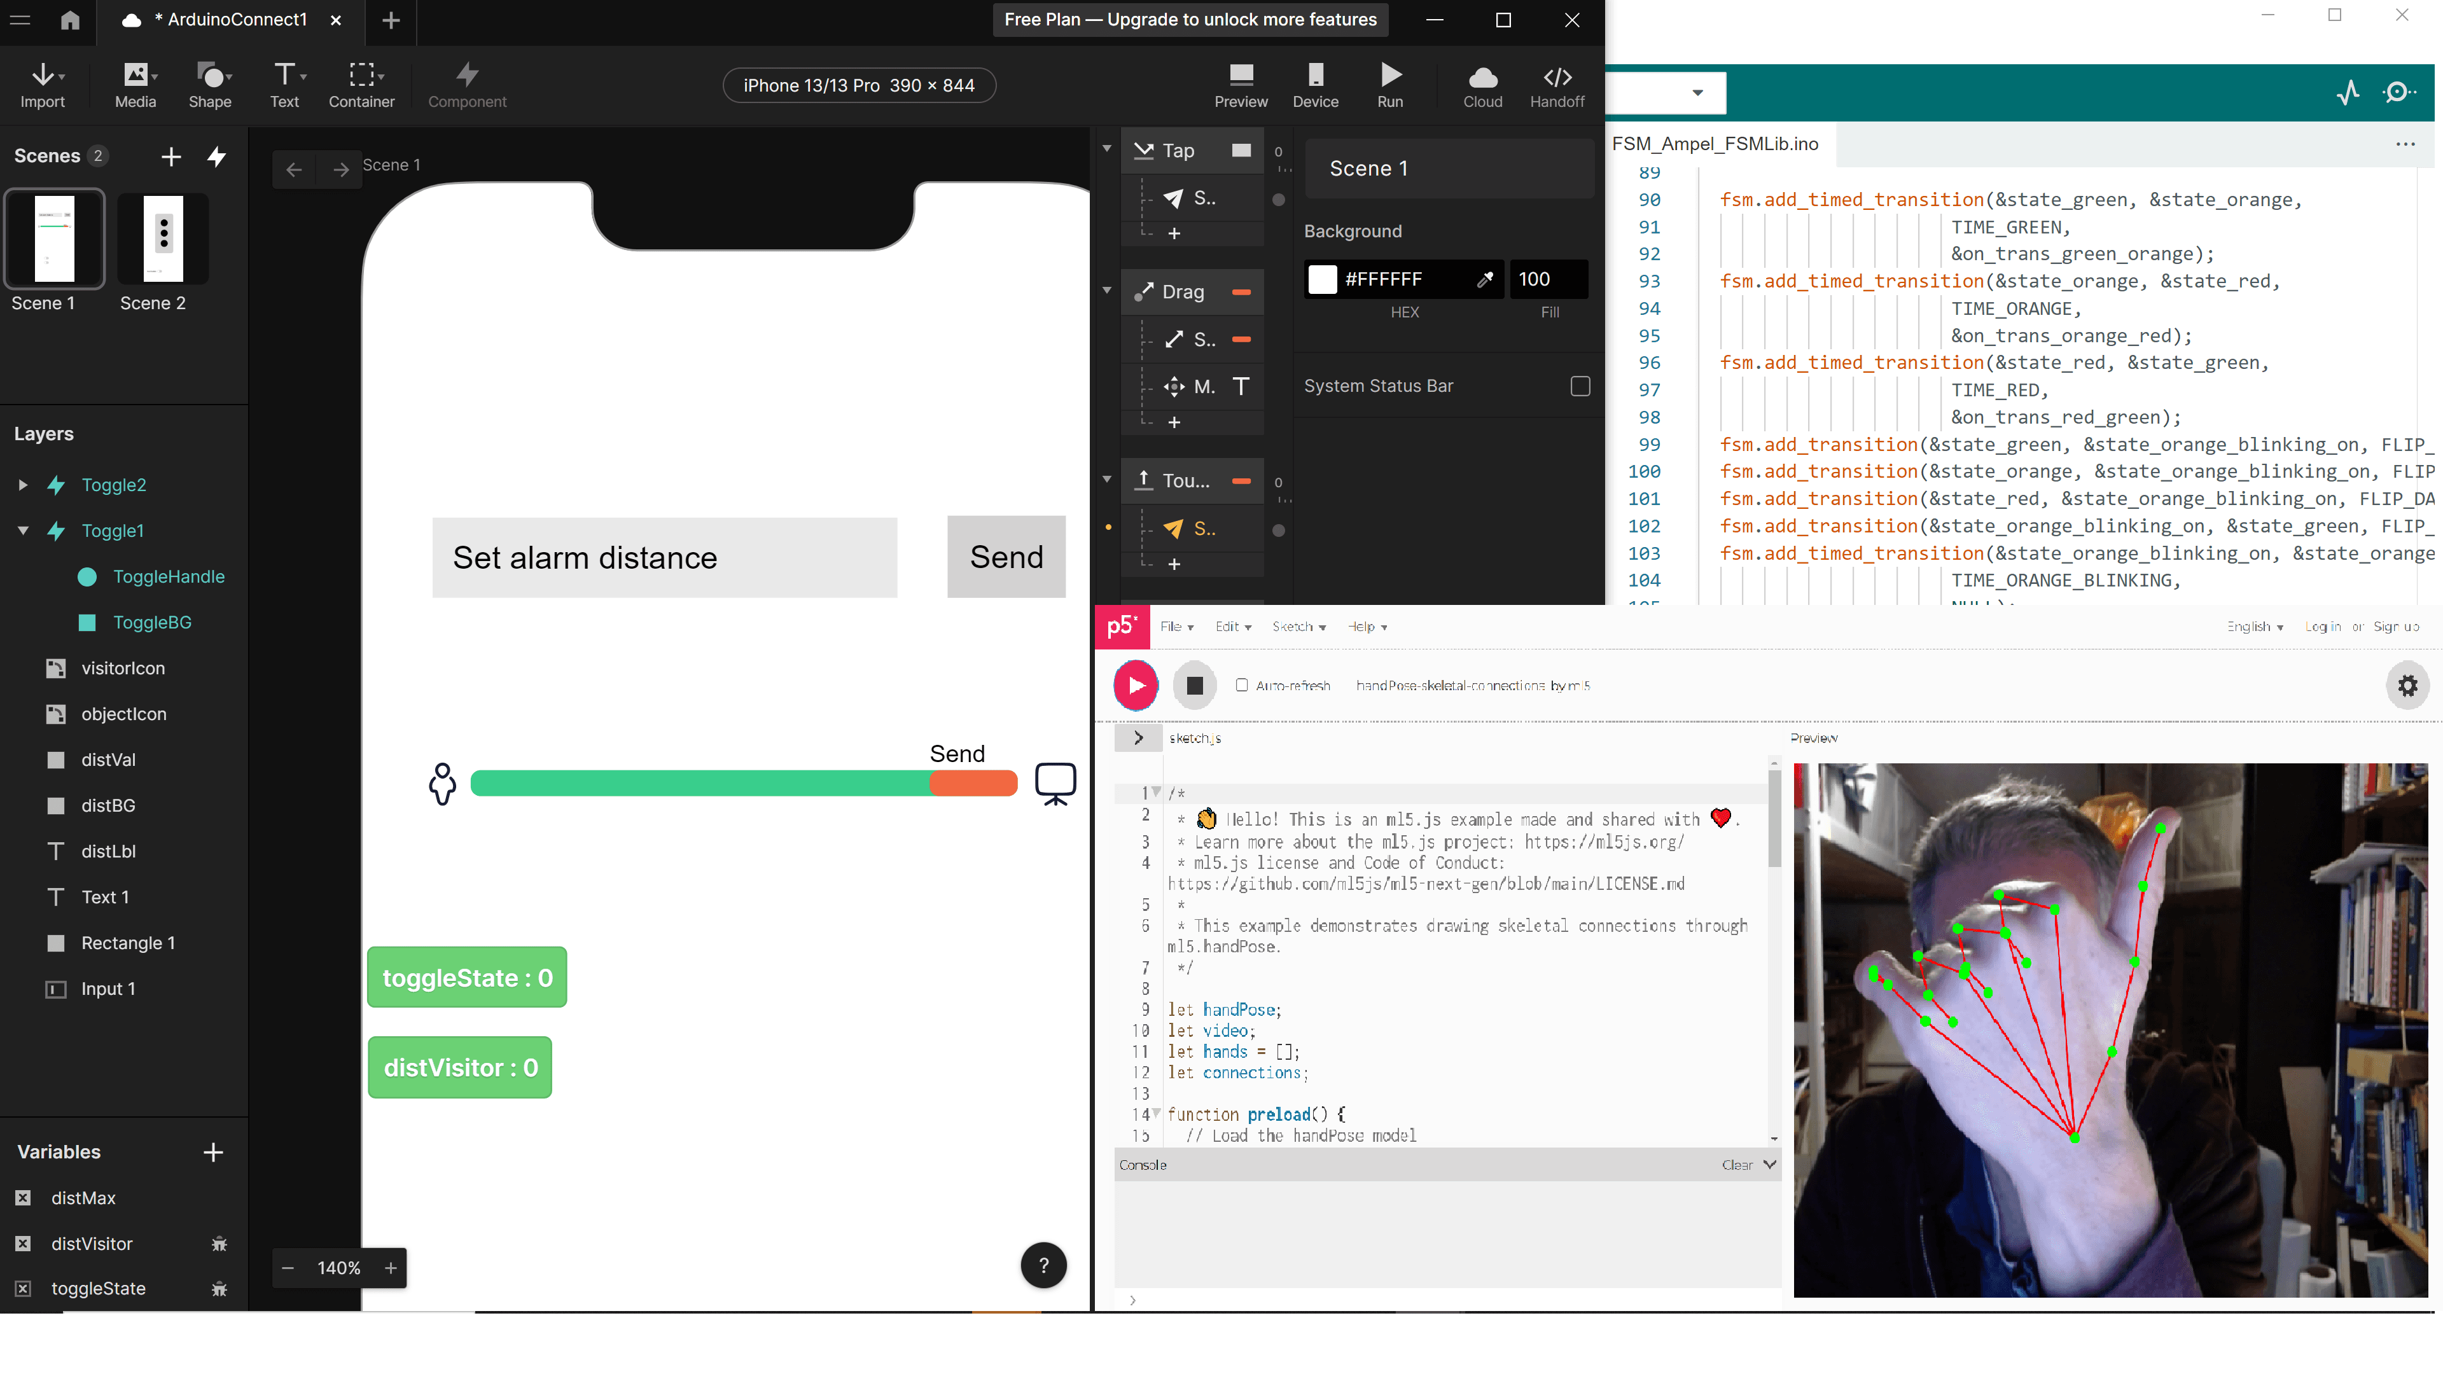Click the white background color swatch

point(1322,279)
